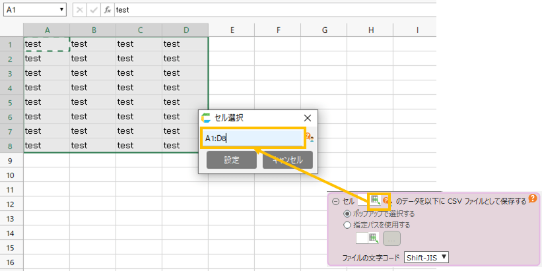Click the formula bar enter checkmark icon
This screenshot has width=542, height=271.
click(x=94, y=11)
